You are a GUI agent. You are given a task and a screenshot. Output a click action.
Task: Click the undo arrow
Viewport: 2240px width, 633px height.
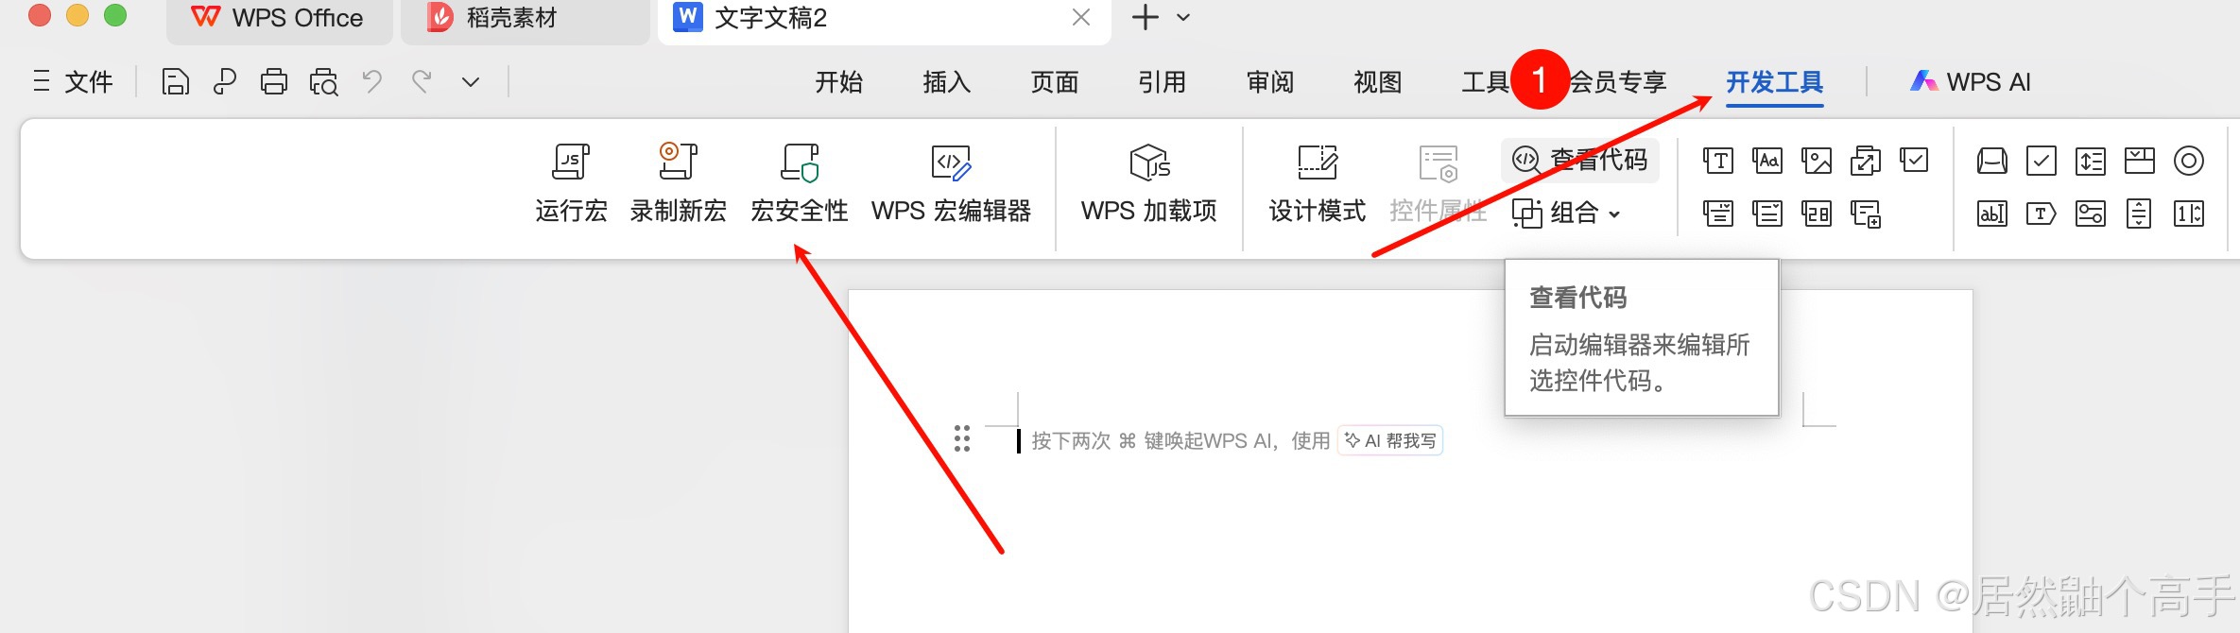(372, 82)
